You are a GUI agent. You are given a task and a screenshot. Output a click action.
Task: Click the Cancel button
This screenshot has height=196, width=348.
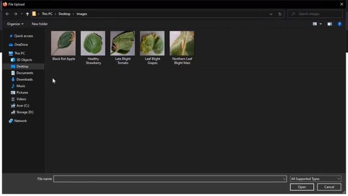pyautogui.click(x=329, y=187)
